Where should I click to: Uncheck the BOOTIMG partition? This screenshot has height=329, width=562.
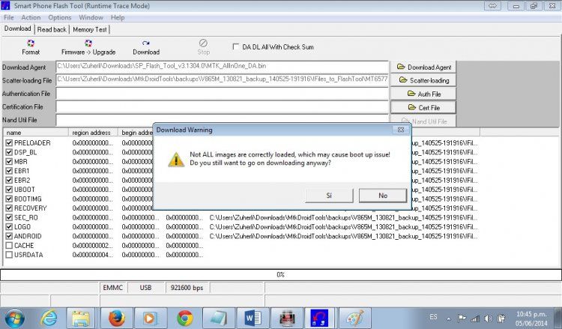(x=9, y=199)
